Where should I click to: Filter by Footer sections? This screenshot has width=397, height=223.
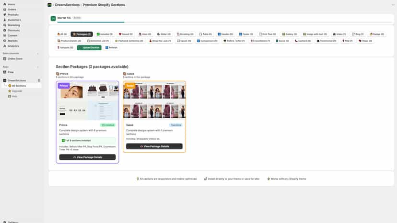246,34
